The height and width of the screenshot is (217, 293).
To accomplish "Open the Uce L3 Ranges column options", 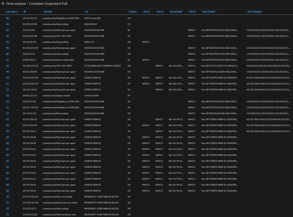I will [255, 12].
